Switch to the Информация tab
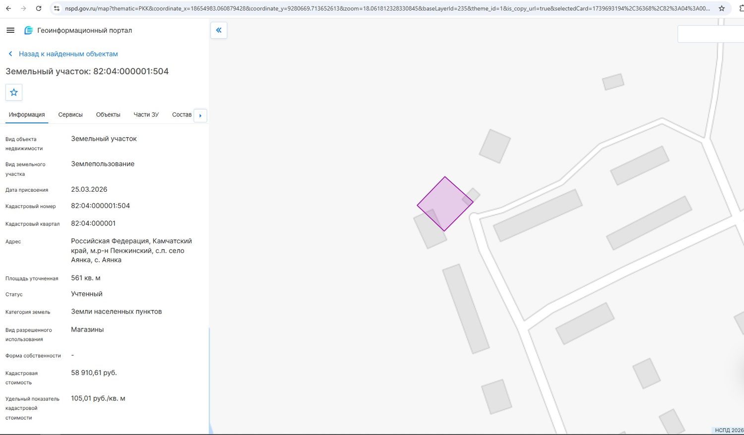 (27, 114)
